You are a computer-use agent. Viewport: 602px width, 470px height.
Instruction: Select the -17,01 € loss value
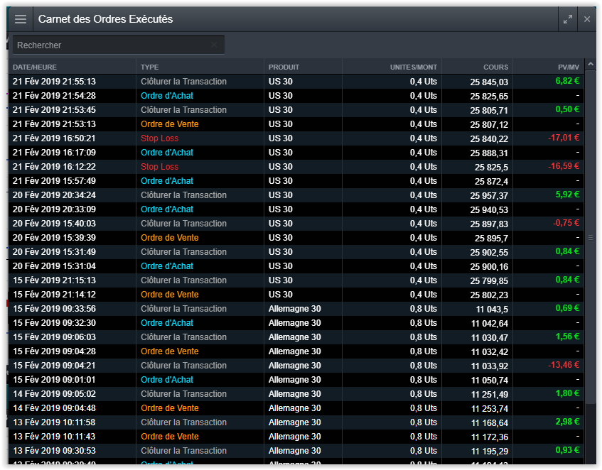pyautogui.click(x=564, y=138)
